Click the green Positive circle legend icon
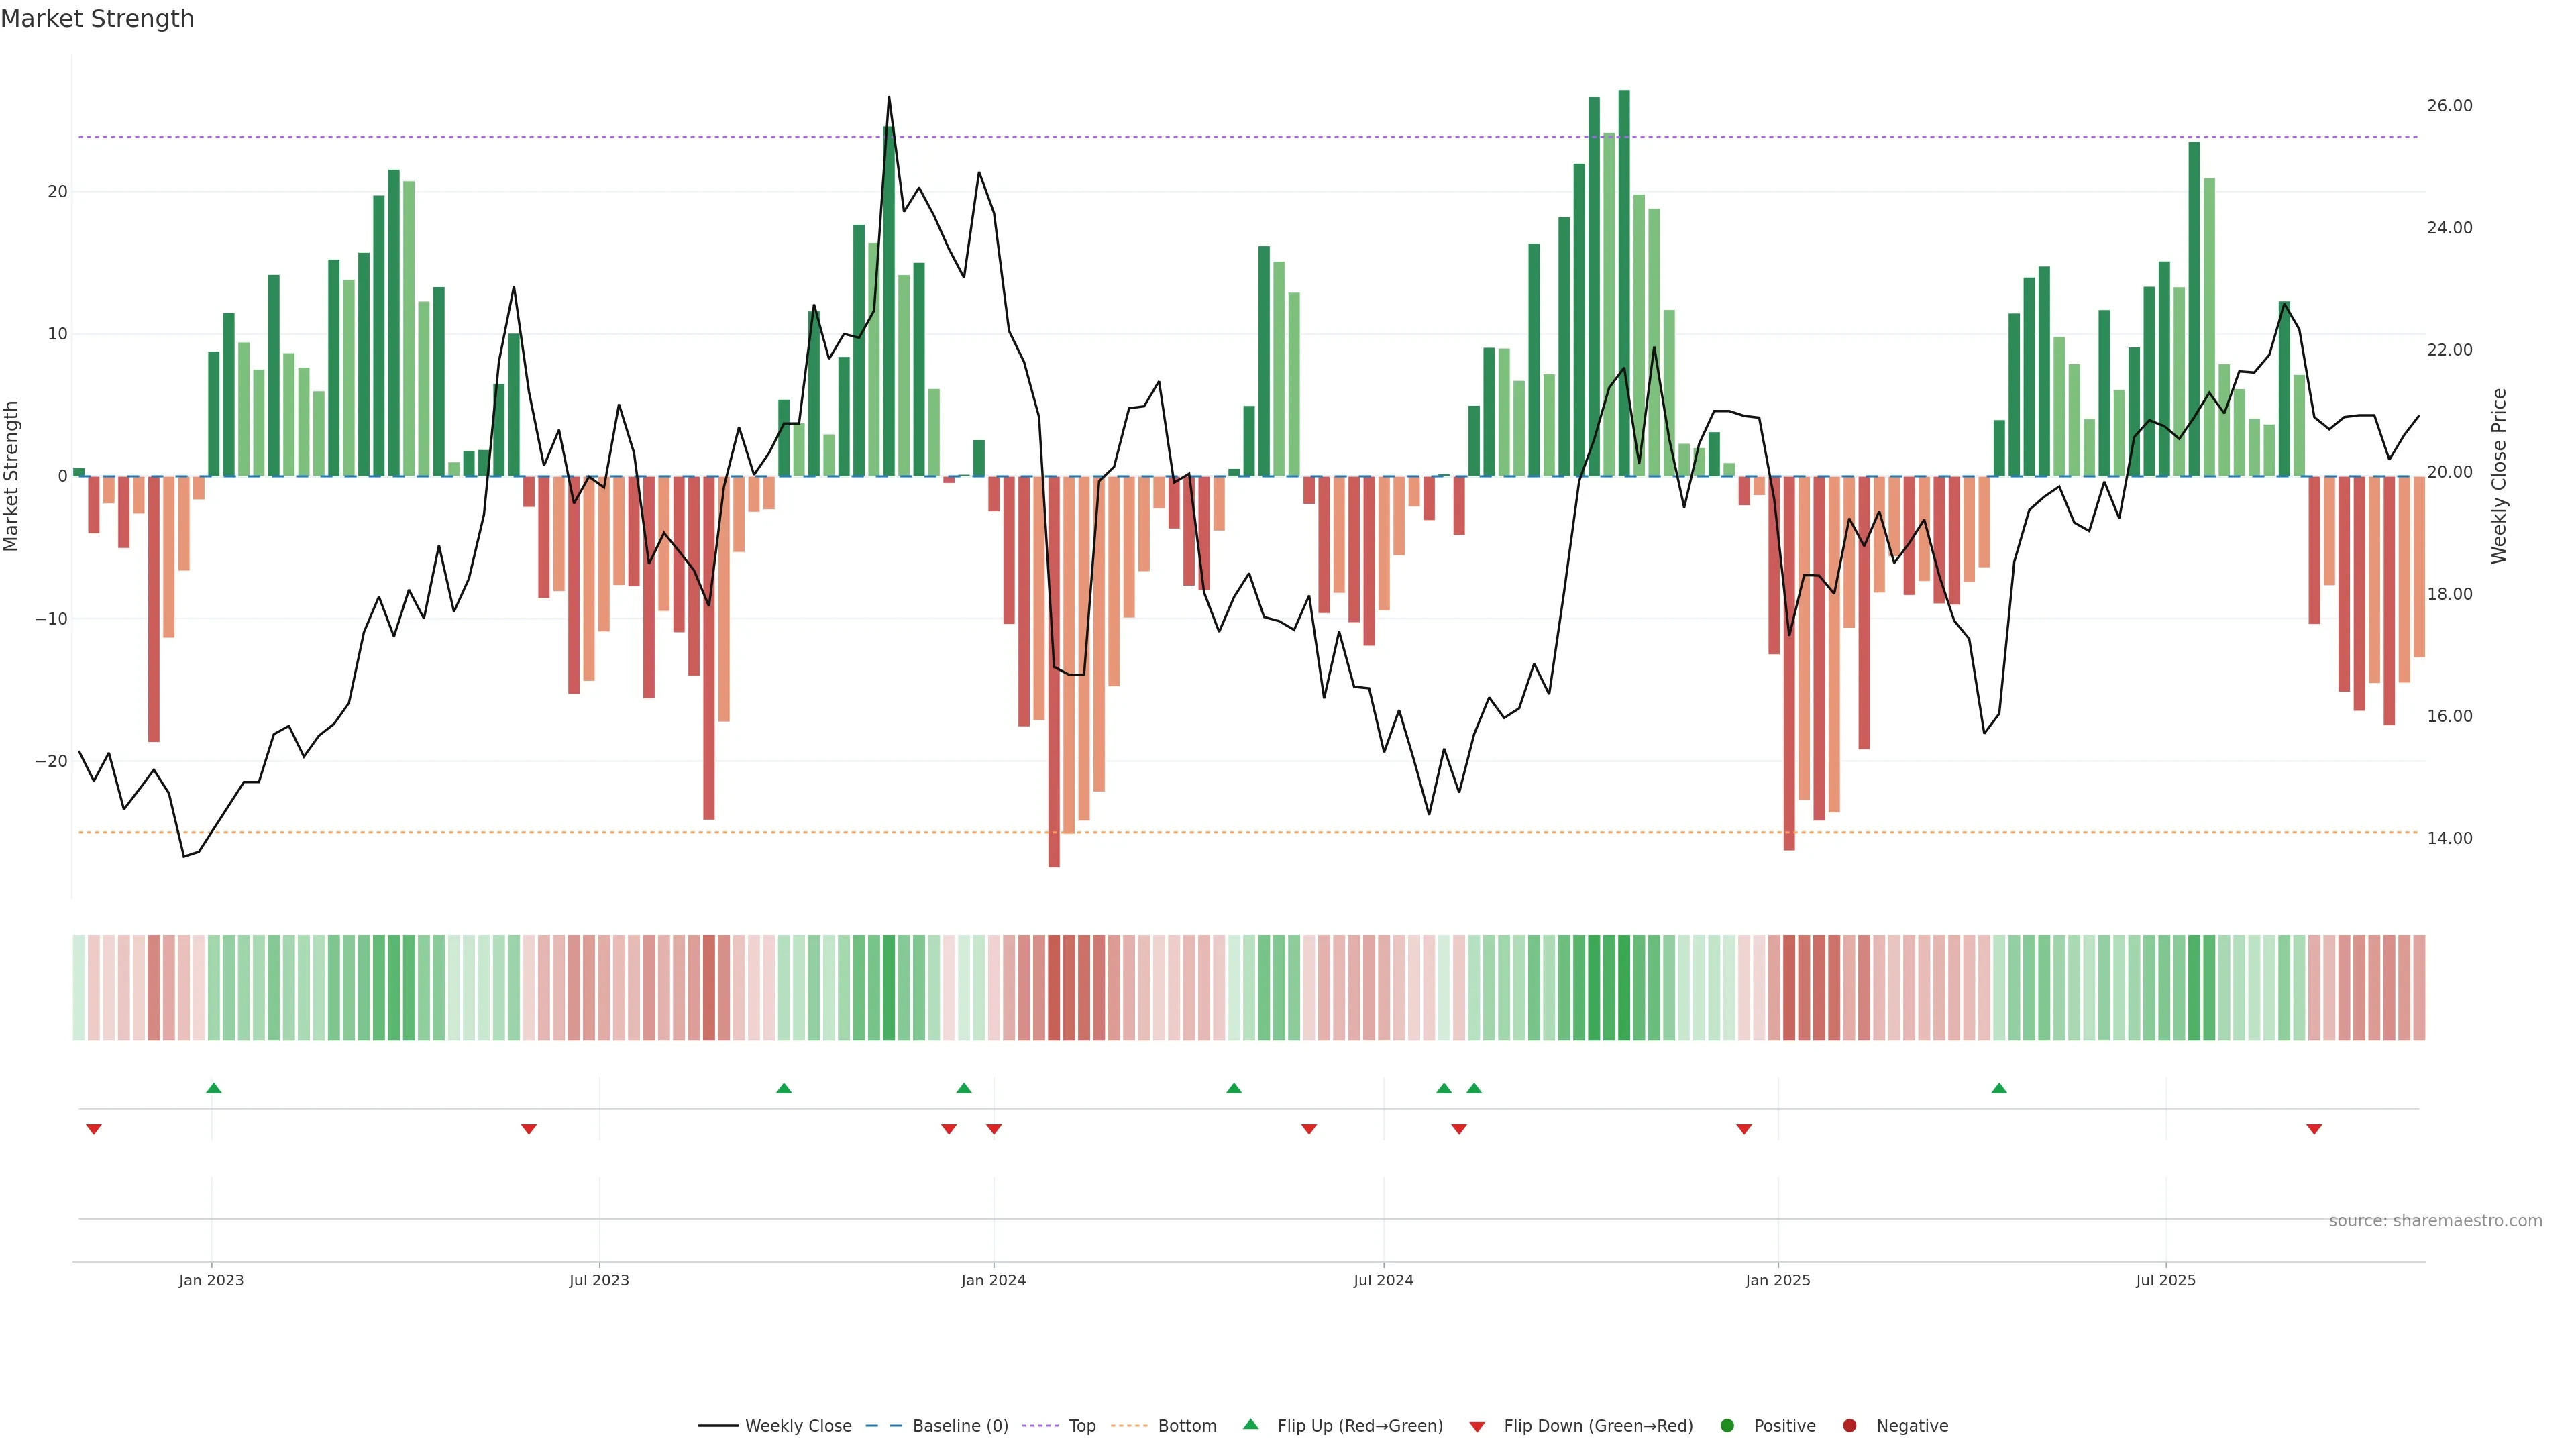 click(x=1727, y=1426)
